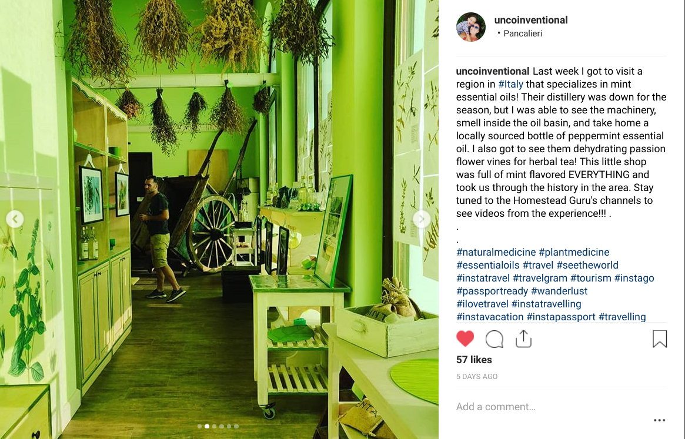Viewport: 685px width, 439px height.
Task: Open the #wanderlust hashtag
Action: click(559, 291)
